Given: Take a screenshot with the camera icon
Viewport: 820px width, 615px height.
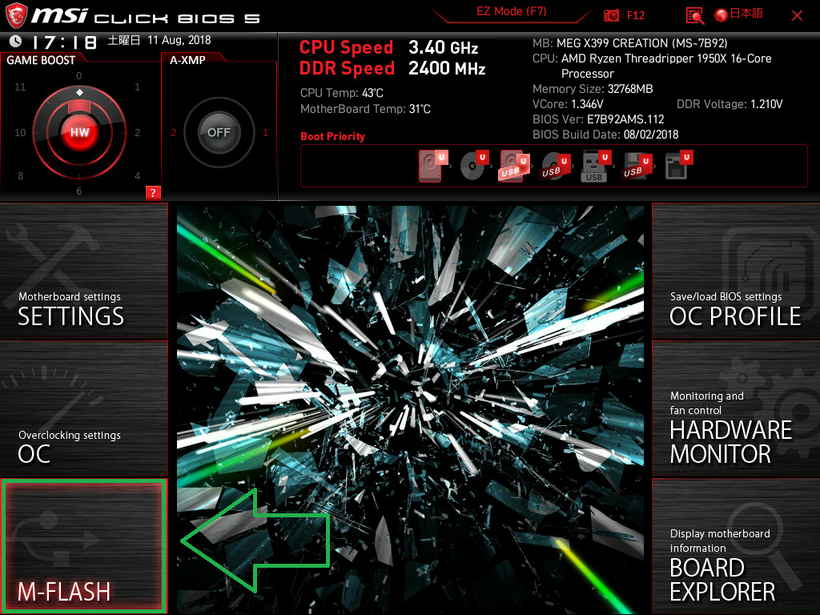Looking at the screenshot, I should 611,16.
